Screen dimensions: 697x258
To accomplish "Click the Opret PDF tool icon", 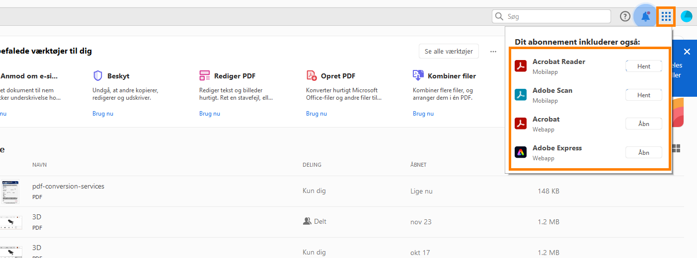I will [x=311, y=76].
